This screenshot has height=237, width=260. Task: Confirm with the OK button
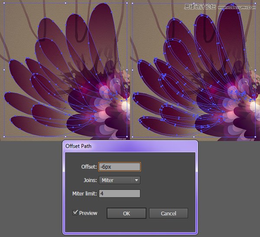click(127, 213)
